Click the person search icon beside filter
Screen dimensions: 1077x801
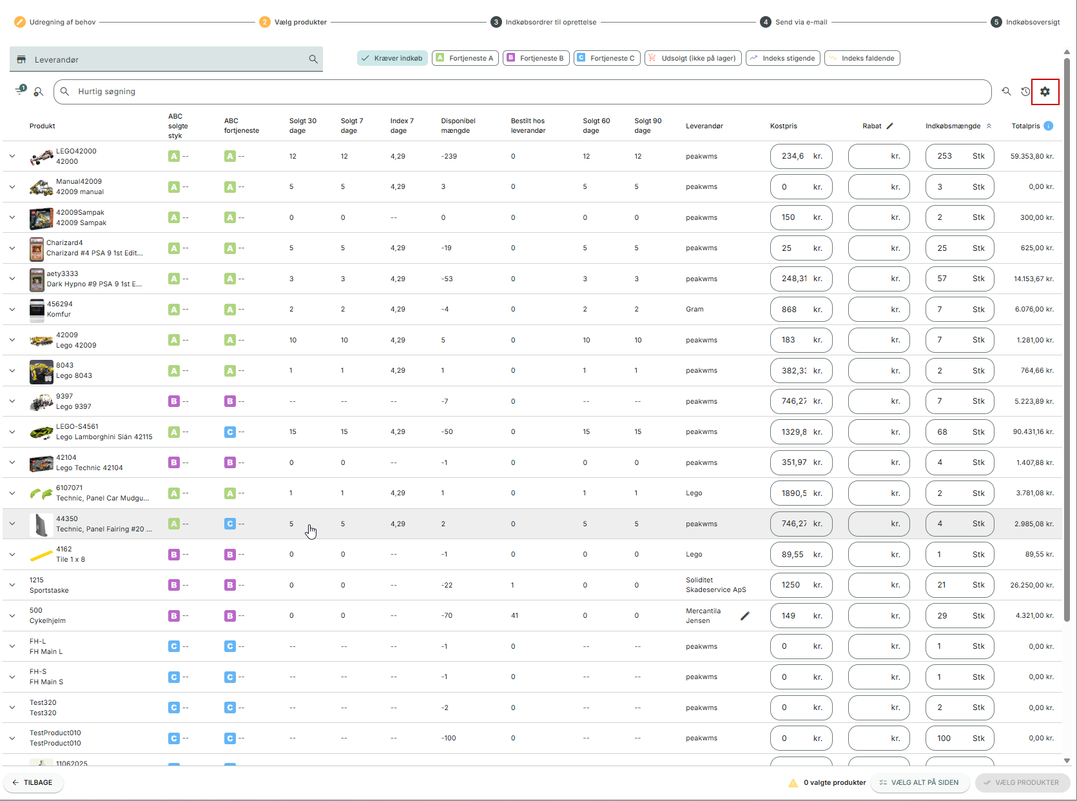point(39,92)
